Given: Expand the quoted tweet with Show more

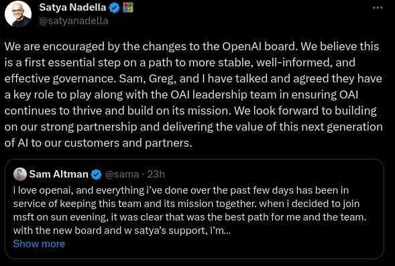Looking at the screenshot, I should (x=39, y=244).
